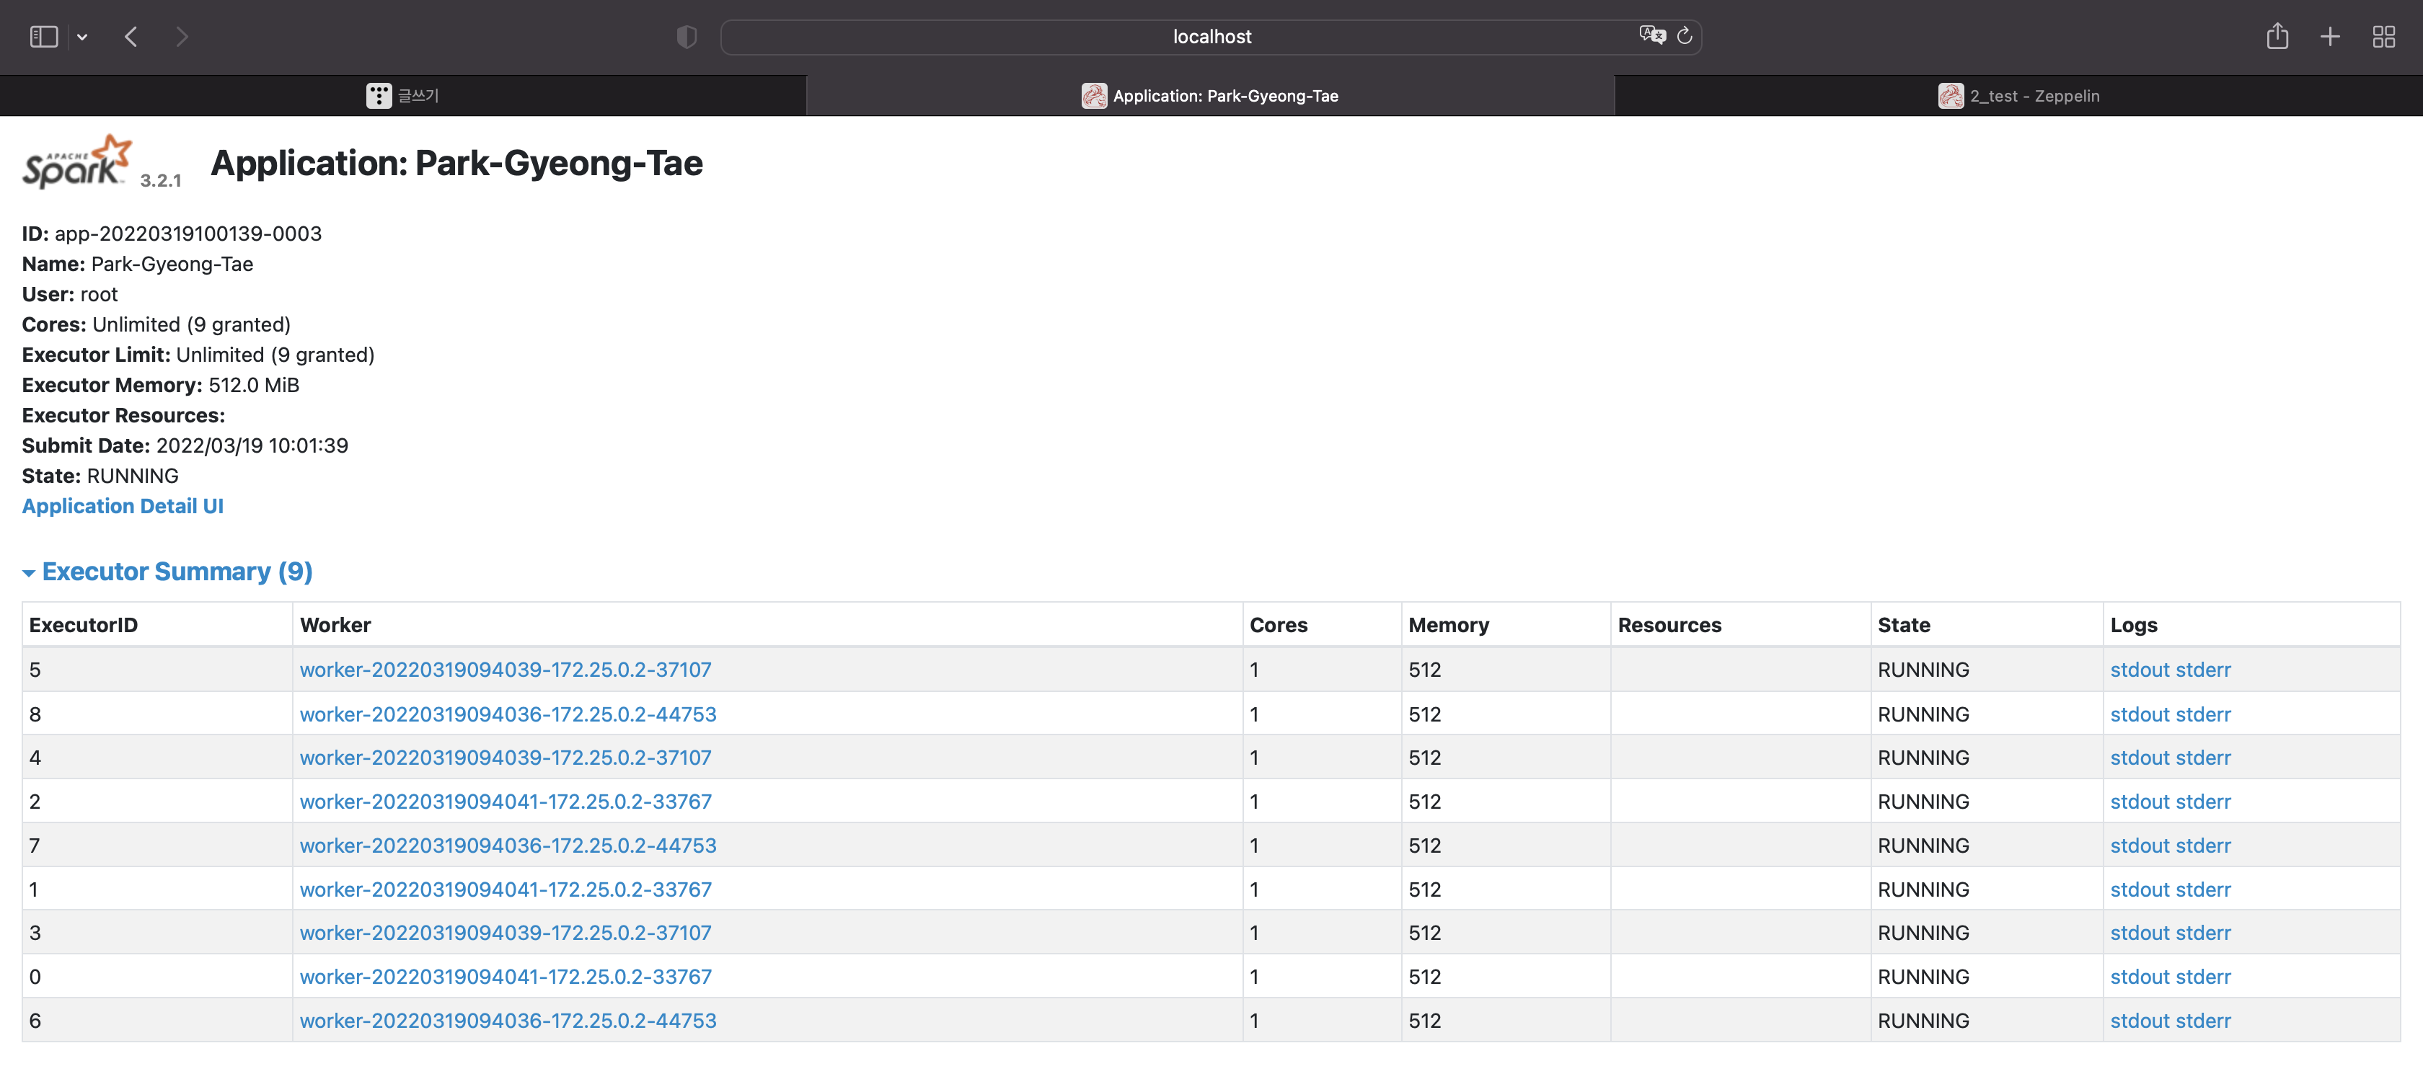The image size is (2423, 1087).
Task: View stdout log for executor 4
Action: 2139,757
